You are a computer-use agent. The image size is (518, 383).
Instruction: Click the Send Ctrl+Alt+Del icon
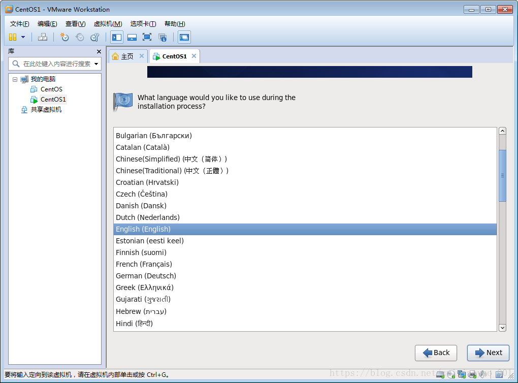42,37
